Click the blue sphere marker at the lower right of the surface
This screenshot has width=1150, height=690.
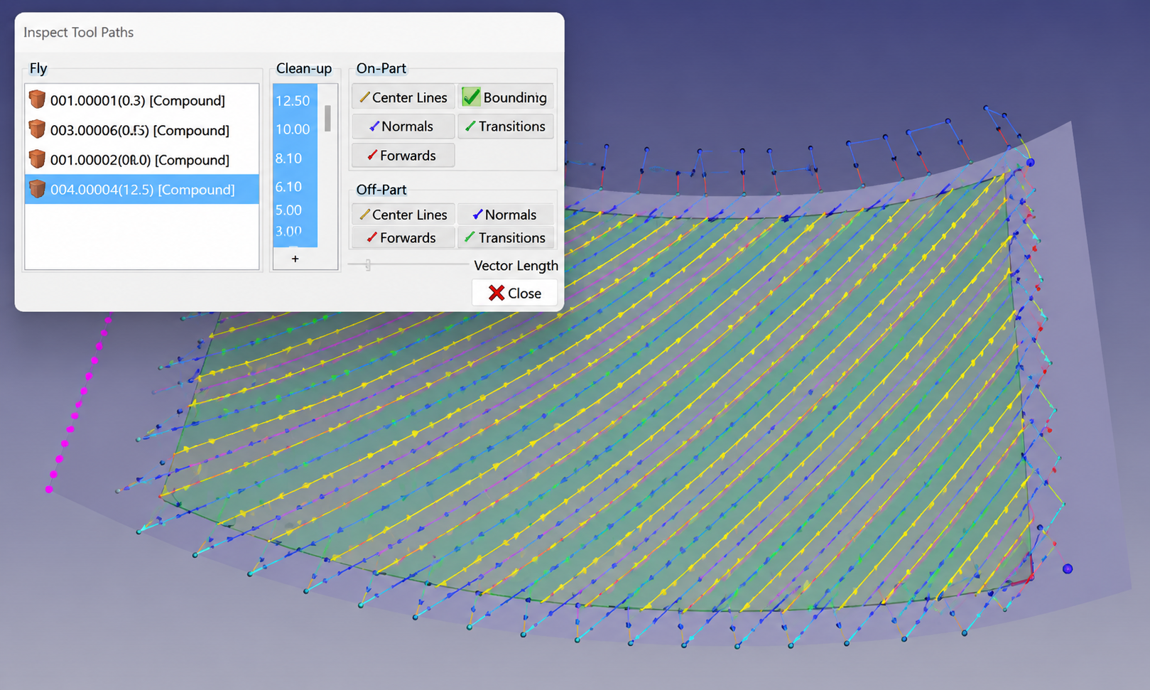point(1067,568)
